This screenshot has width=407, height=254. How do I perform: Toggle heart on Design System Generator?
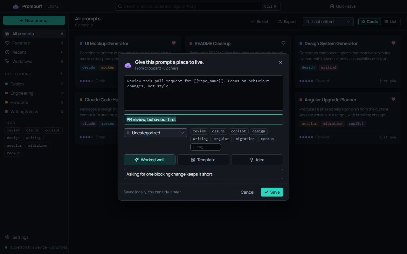tap(393, 43)
